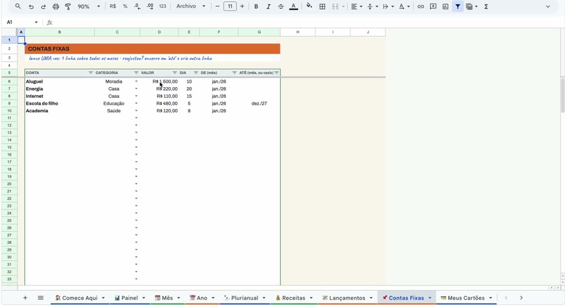The height and width of the screenshot is (306, 565).
Task: Redo the last action
Action: pos(43,6)
